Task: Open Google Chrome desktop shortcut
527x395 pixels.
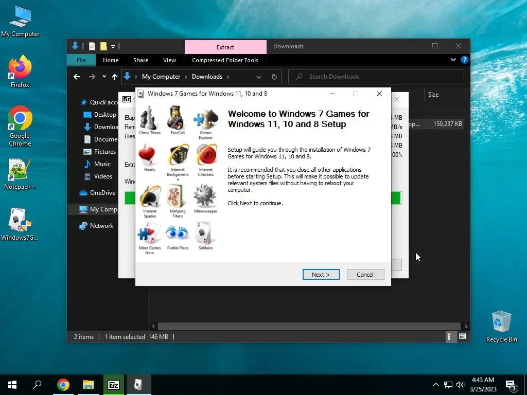Action: click(x=20, y=127)
